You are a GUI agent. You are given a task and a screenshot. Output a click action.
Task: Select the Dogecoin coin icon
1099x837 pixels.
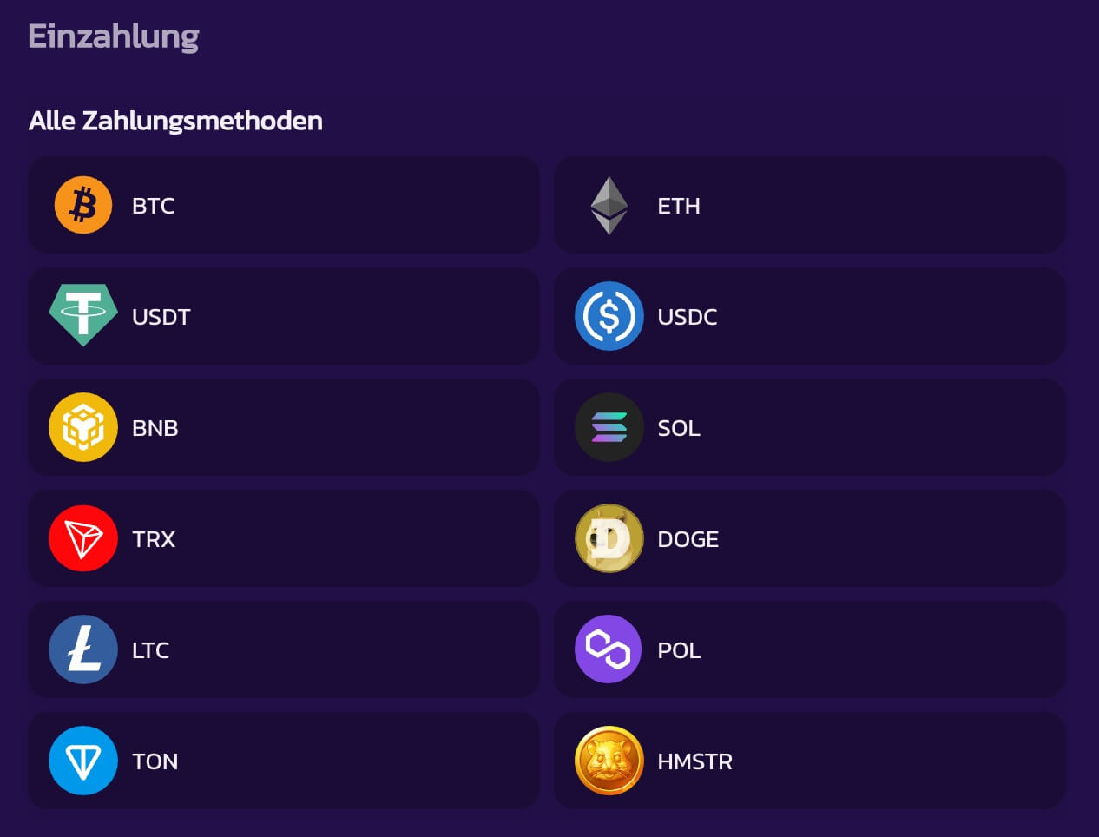point(609,538)
